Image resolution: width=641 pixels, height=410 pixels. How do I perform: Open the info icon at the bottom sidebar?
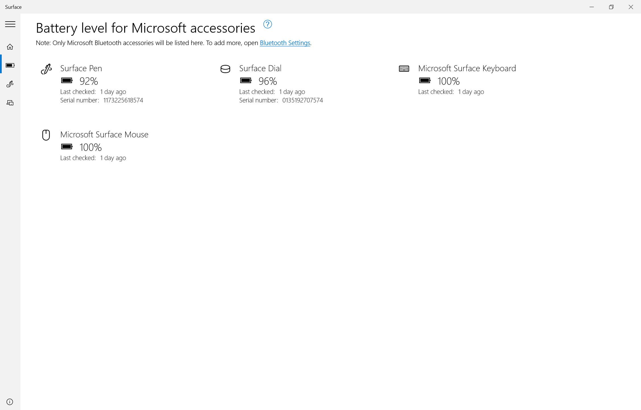[10, 402]
